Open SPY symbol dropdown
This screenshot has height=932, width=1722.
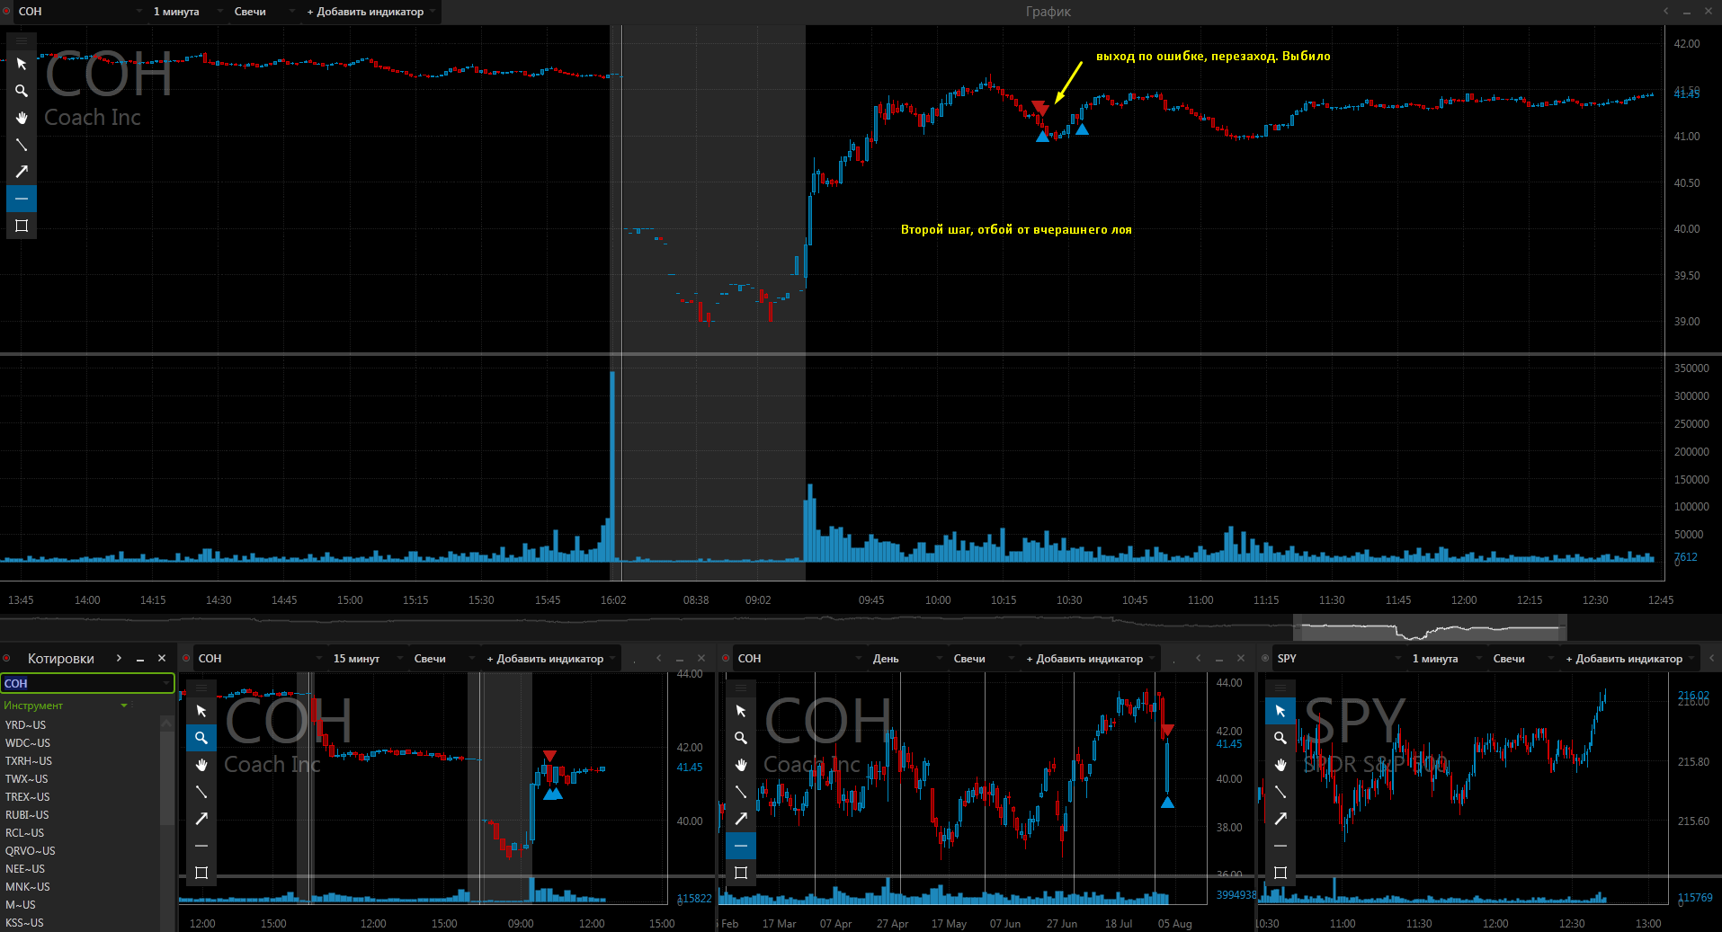1338,659
